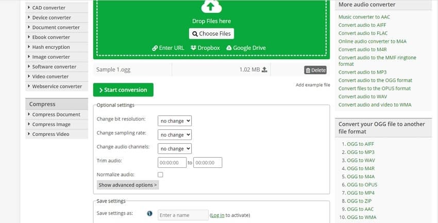
Task: Open the Video converter sidebar entry
Action: point(57,76)
